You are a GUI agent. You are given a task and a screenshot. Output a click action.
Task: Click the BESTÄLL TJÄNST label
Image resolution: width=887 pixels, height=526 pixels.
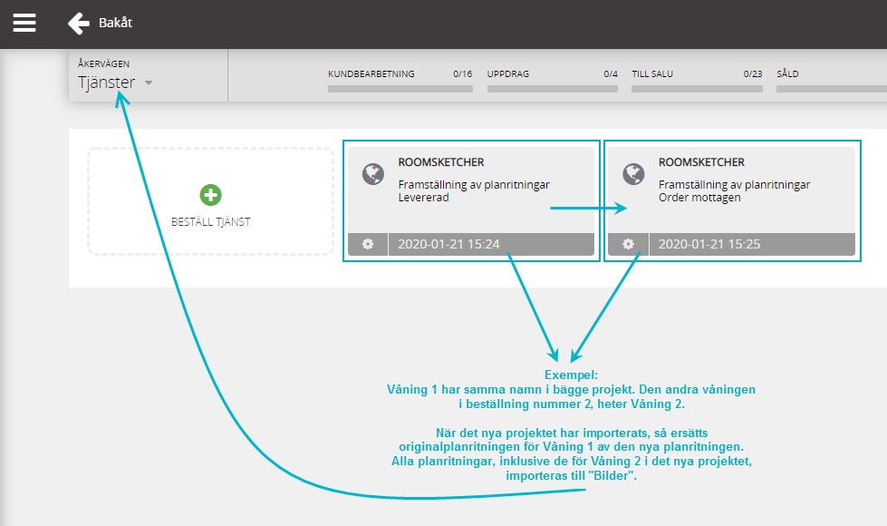point(210,222)
